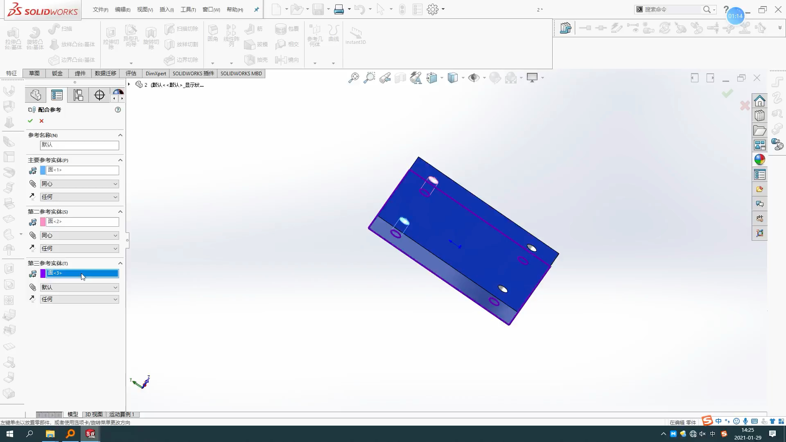Switch to the PropertyManager tab icon
The height and width of the screenshot is (442, 786).
(56, 95)
